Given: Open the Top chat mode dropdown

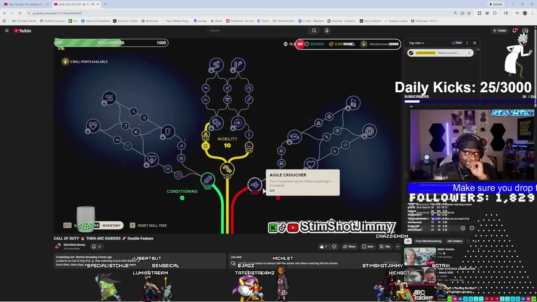Looking at the screenshot, I should [x=417, y=43].
